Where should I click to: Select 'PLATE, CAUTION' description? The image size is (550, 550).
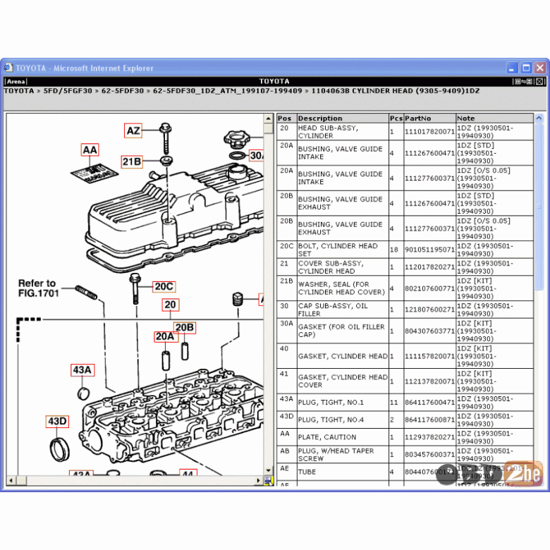pyautogui.click(x=327, y=437)
